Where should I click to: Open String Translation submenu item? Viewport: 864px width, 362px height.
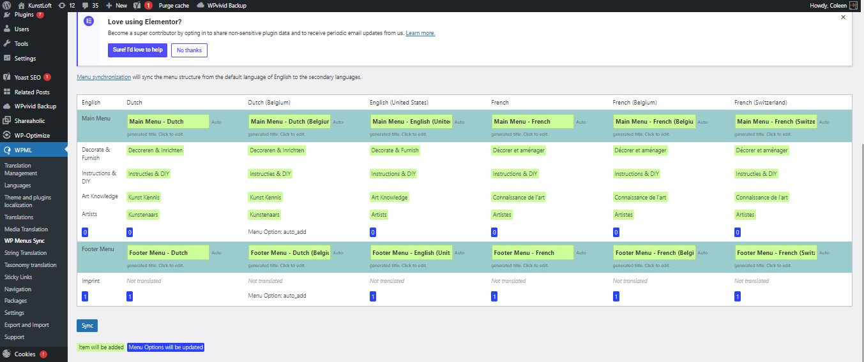(x=26, y=253)
